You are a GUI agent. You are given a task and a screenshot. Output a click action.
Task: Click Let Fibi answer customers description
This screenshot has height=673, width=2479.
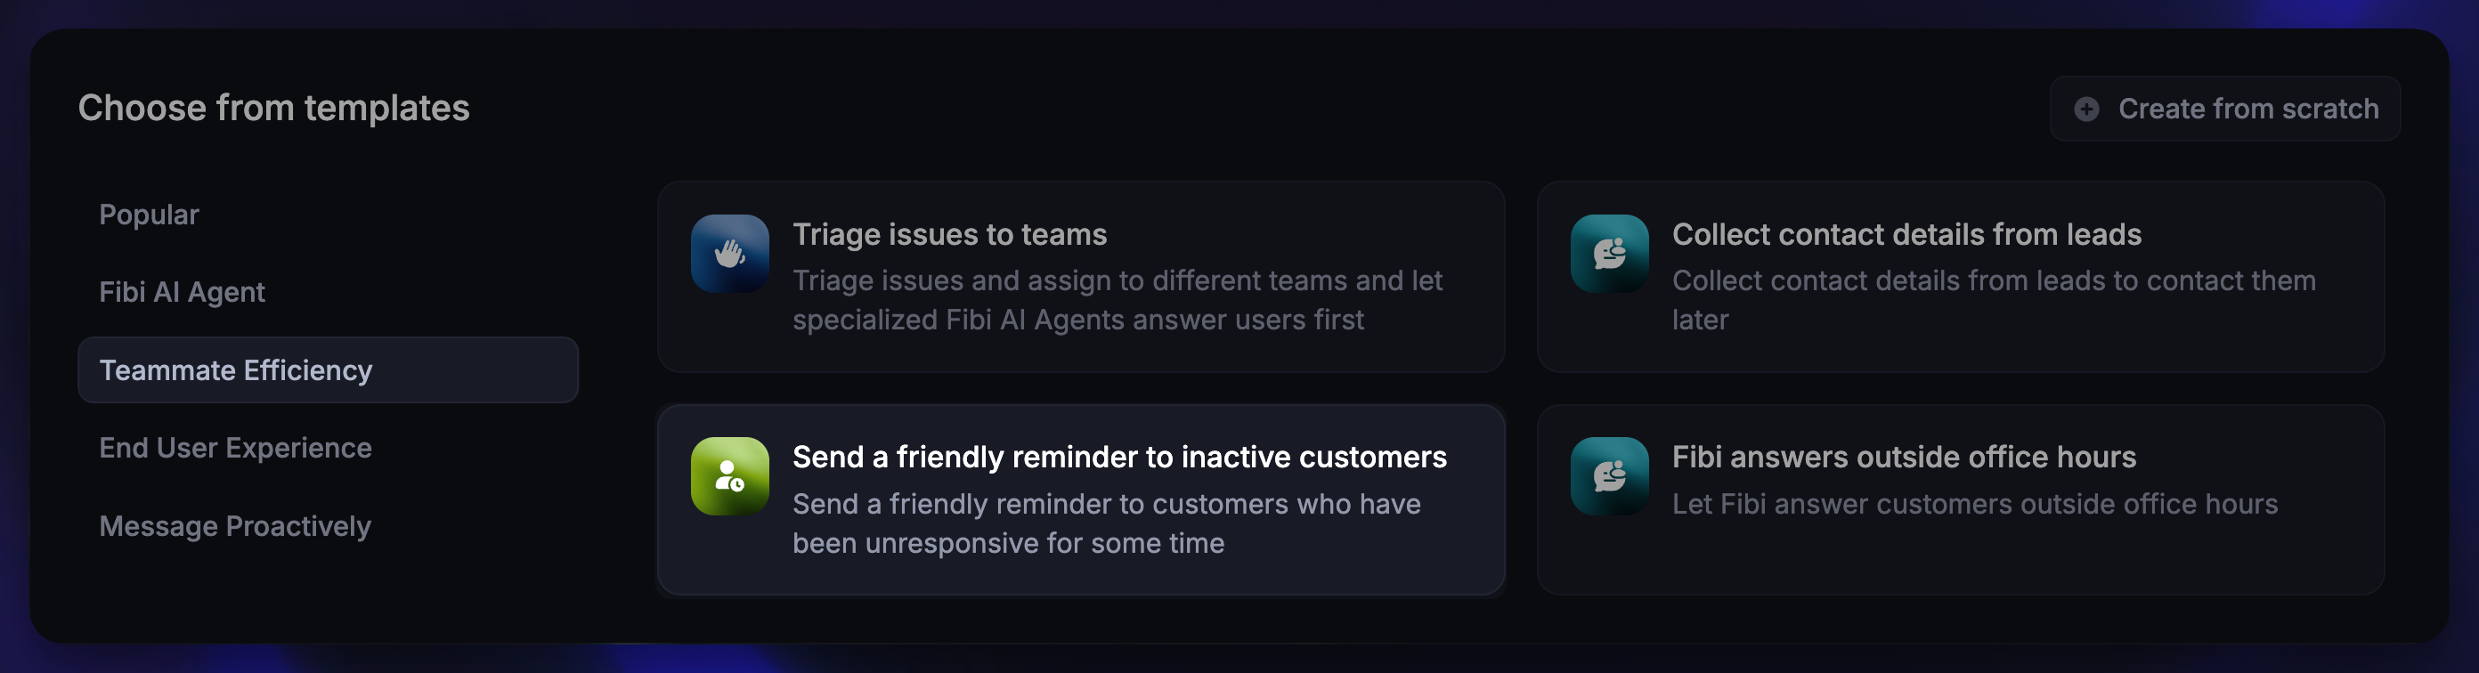pos(1975,504)
